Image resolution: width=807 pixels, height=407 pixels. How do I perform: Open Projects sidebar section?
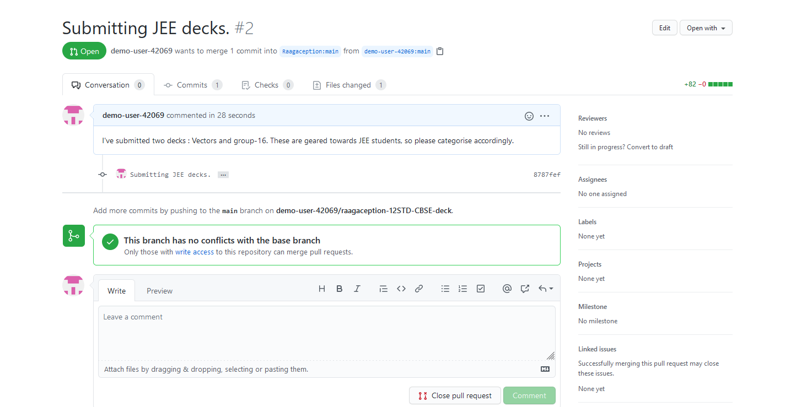click(x=590, y=264)
